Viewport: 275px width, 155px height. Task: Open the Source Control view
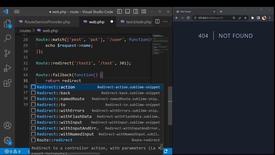[7, 53]
